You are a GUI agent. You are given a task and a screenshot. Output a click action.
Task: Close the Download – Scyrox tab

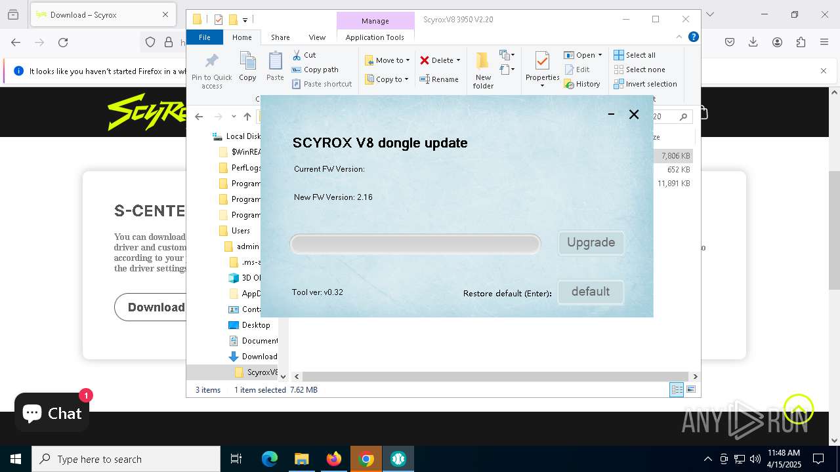[x=165, y=14]
